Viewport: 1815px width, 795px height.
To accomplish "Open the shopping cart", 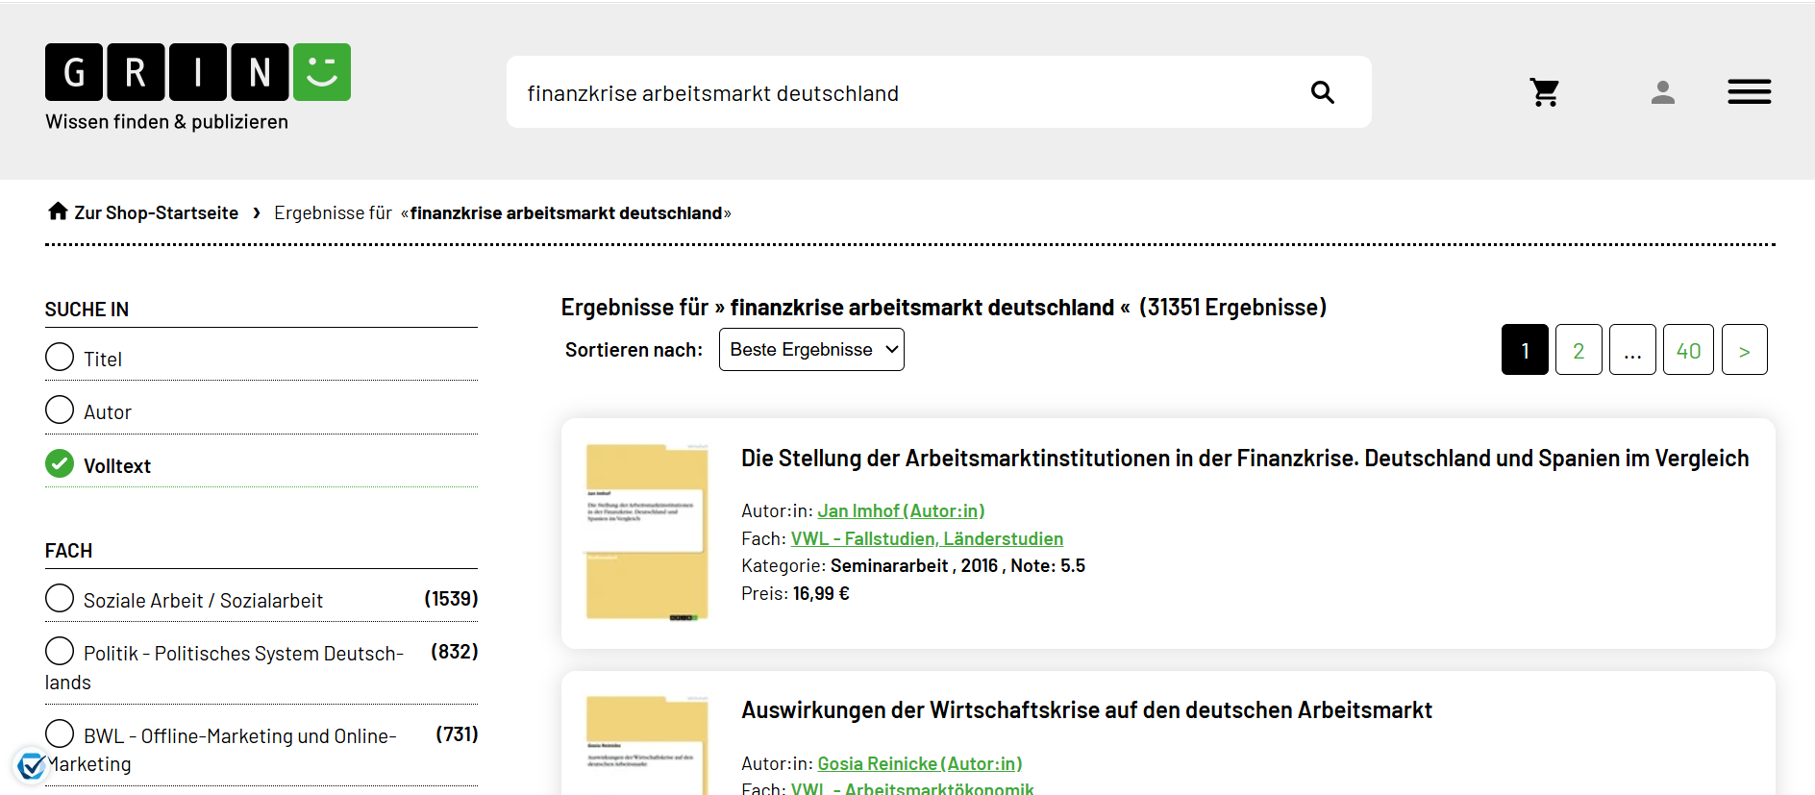I will [1544, 92].
